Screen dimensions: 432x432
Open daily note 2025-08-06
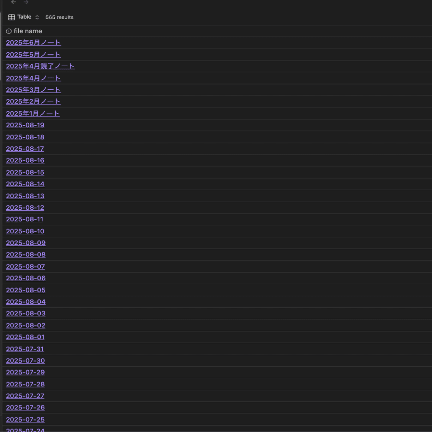pos(25,278)
